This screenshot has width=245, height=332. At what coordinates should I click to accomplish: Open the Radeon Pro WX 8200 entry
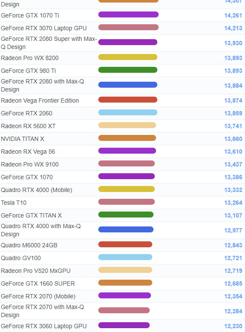pos(30,58)
